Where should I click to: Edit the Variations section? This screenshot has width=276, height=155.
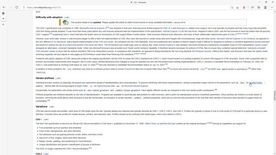[x=52, y=107]
